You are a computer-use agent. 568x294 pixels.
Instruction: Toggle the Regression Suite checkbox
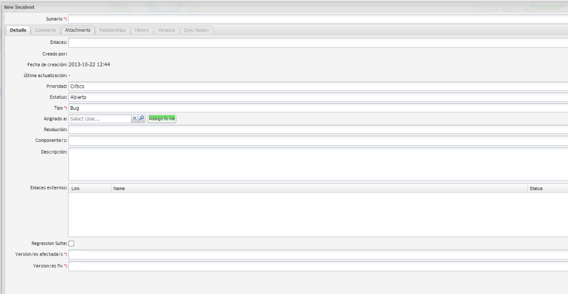(72, 243)
